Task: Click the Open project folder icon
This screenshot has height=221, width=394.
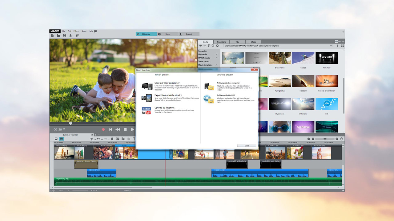Action: click(58, 35)
